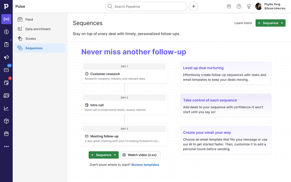The image size is (291, 182).
Task: Click the Sequences page title
Action: point(88,23)
